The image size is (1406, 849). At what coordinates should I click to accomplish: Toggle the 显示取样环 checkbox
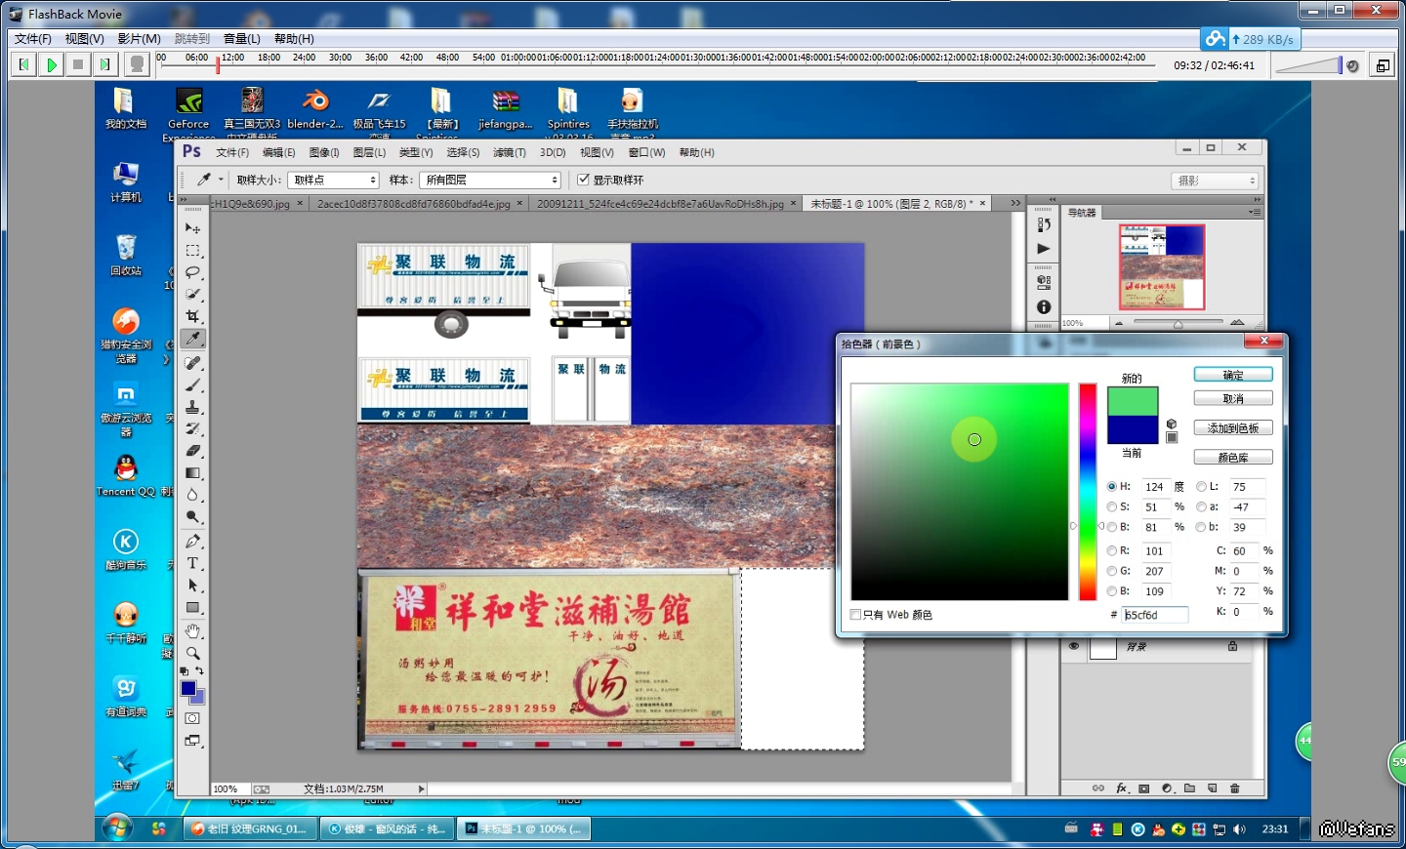pyautogui.click(x=584, y=180)
